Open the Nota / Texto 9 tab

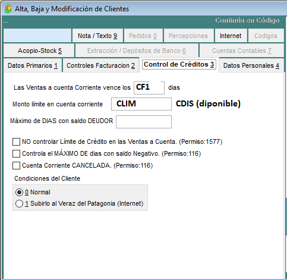click(x=97, y=36)
